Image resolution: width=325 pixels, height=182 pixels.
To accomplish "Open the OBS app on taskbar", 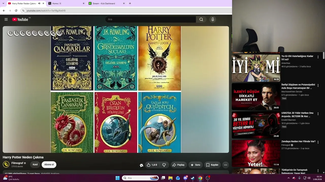I will (208, 178).
